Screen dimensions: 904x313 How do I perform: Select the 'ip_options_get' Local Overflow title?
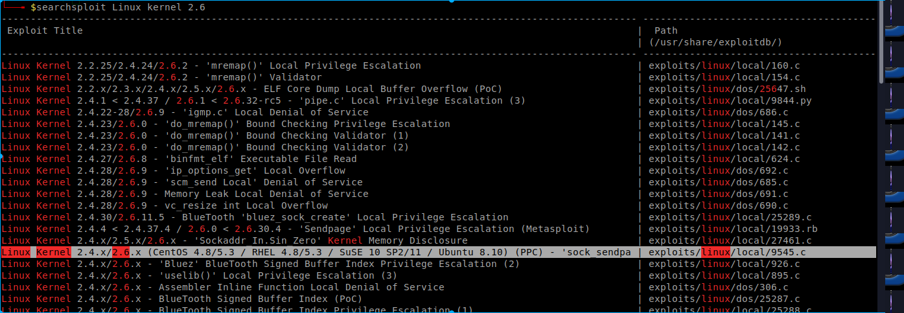[173, 170]
